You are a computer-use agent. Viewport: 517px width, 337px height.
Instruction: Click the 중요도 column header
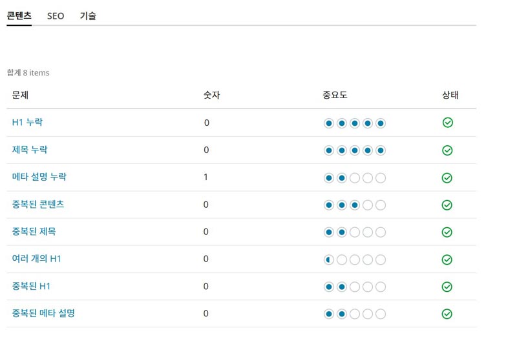click(335, 96)
